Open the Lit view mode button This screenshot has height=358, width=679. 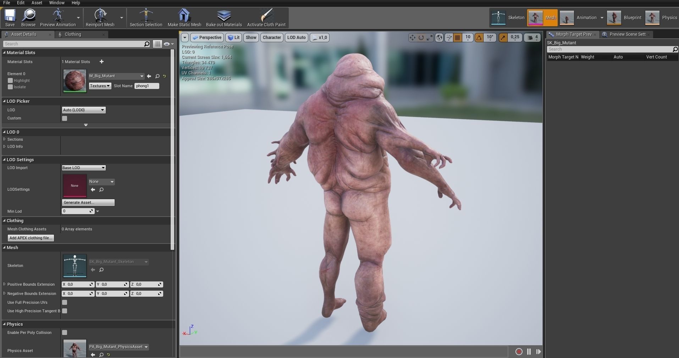(x=233, y=38)
